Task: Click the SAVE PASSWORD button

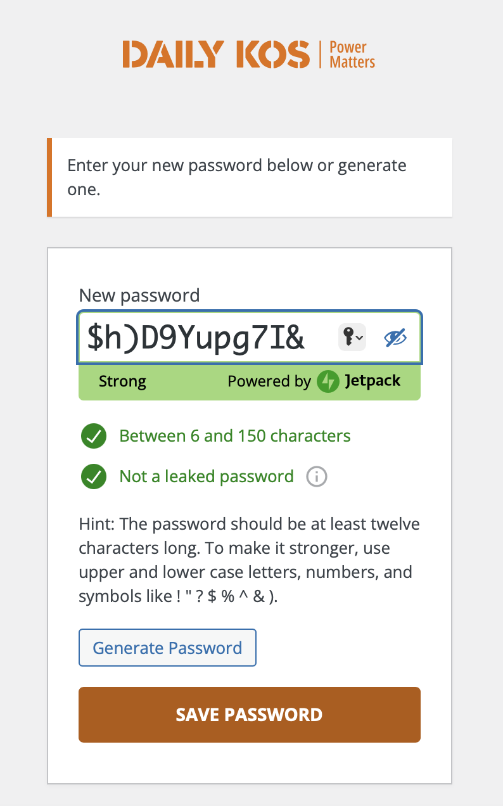Action: pos(250,715)
